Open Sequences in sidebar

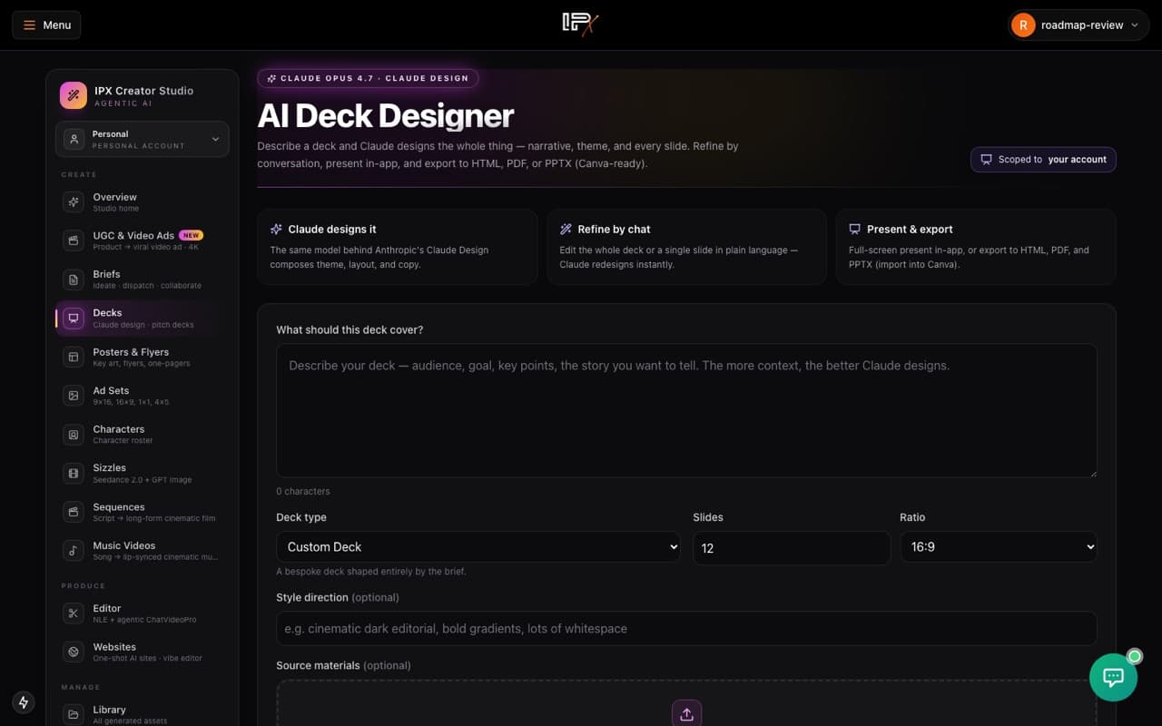[x=143, y=512]
